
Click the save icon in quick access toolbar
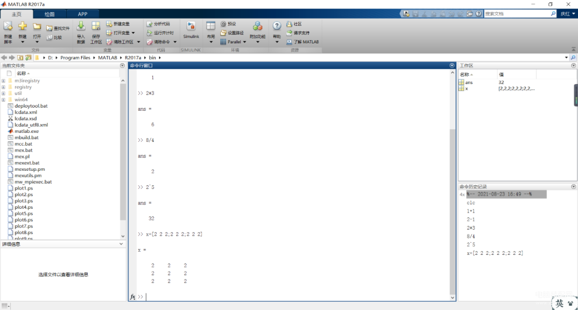click(x=415, y=13)
